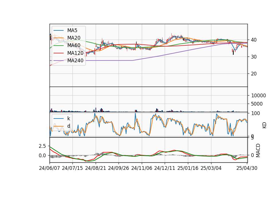Click the red MA120 legend line sample
Image resolution: width=275 pixels, height=198 pixels.
[58, 53]
